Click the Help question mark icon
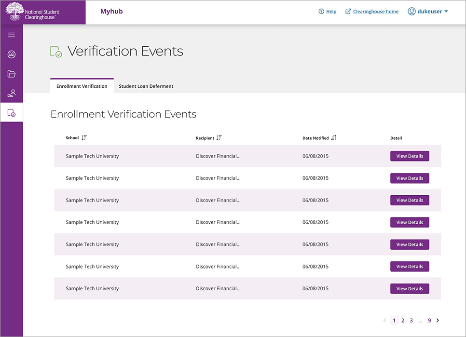Screen dimensions: 466x337 [321, 12]
